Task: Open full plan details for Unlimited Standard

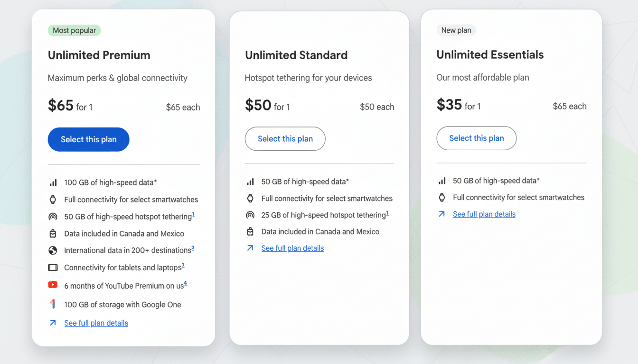Action: tap(292, 248)
